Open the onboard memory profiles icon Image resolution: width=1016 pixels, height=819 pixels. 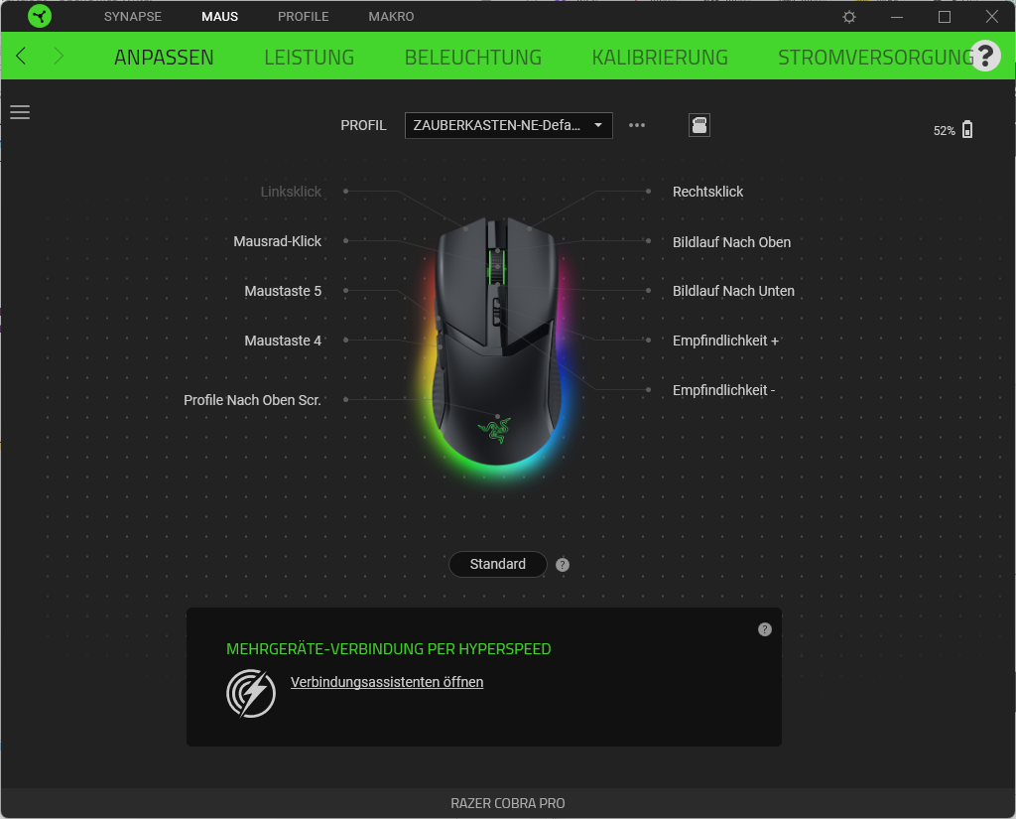point(699,125)
